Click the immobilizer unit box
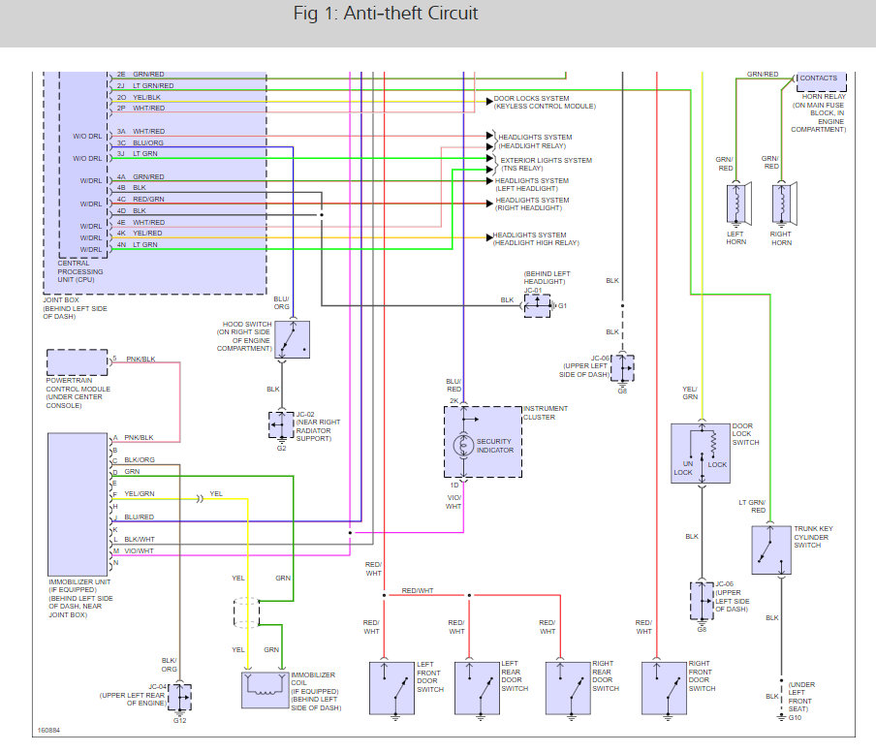Screen dimensions: 876x752 click(x=78, y=504)
